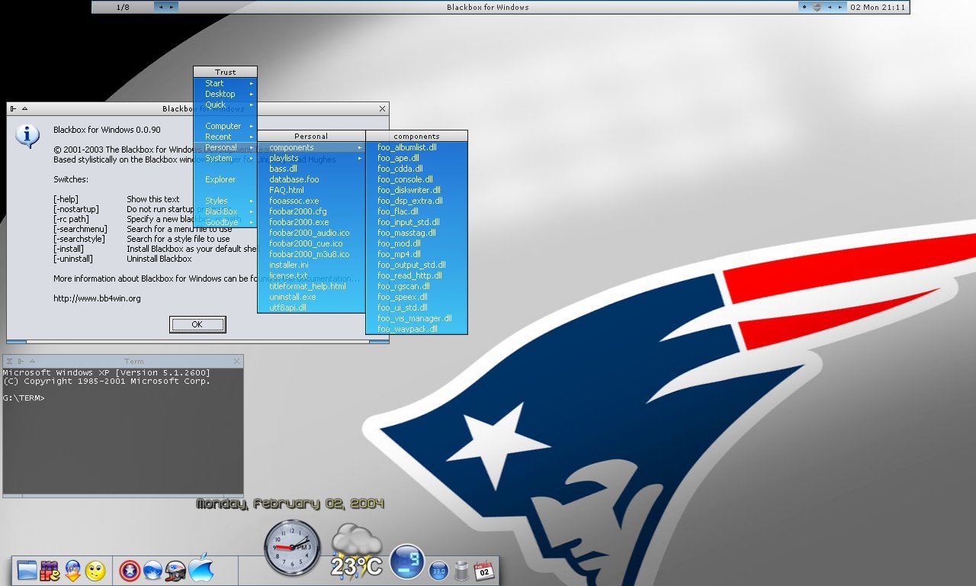Launch mIRC from the dock
976x586 pixels.
point(50,571)
